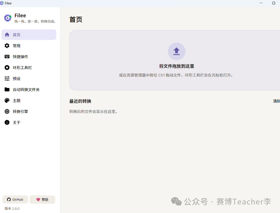The image size is (280, 213).
Task: Click the pink heart icon on 赞助
Action: [x=38, y=200]
